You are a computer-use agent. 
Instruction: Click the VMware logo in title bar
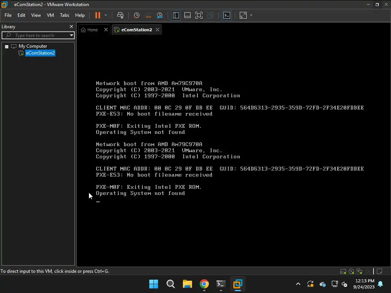click(5, 4)
